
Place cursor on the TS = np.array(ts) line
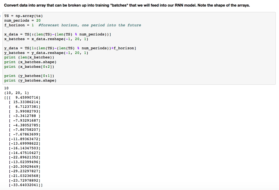(x=24, y=16)
